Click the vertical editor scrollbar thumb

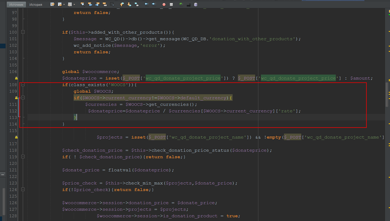click(x=387, y=95)
